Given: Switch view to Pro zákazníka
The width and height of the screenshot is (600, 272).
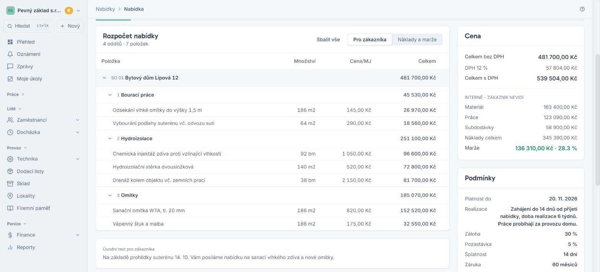Looking at the screenshot, I should coord(370,39).
